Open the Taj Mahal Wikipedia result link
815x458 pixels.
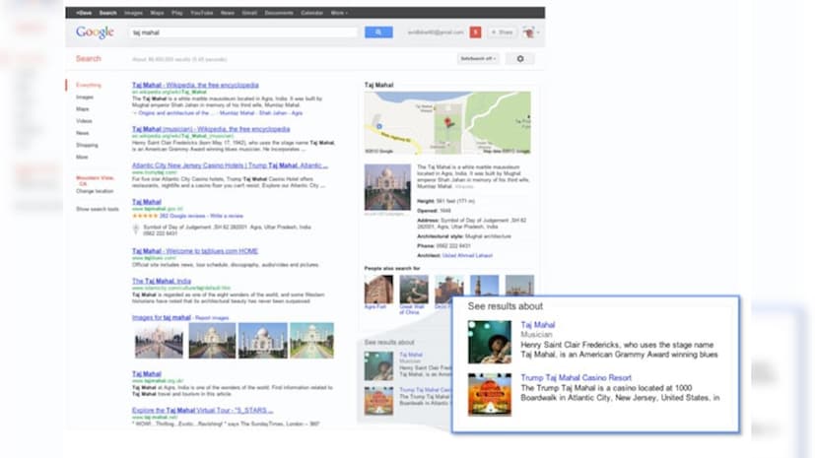point(195,85)
